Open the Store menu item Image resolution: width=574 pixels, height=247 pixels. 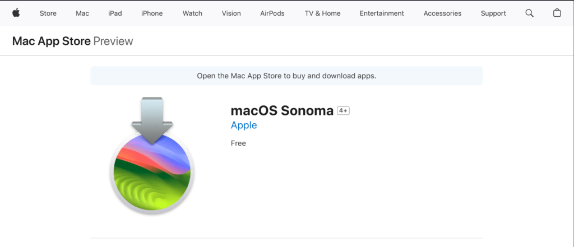(x=48, y=13)
